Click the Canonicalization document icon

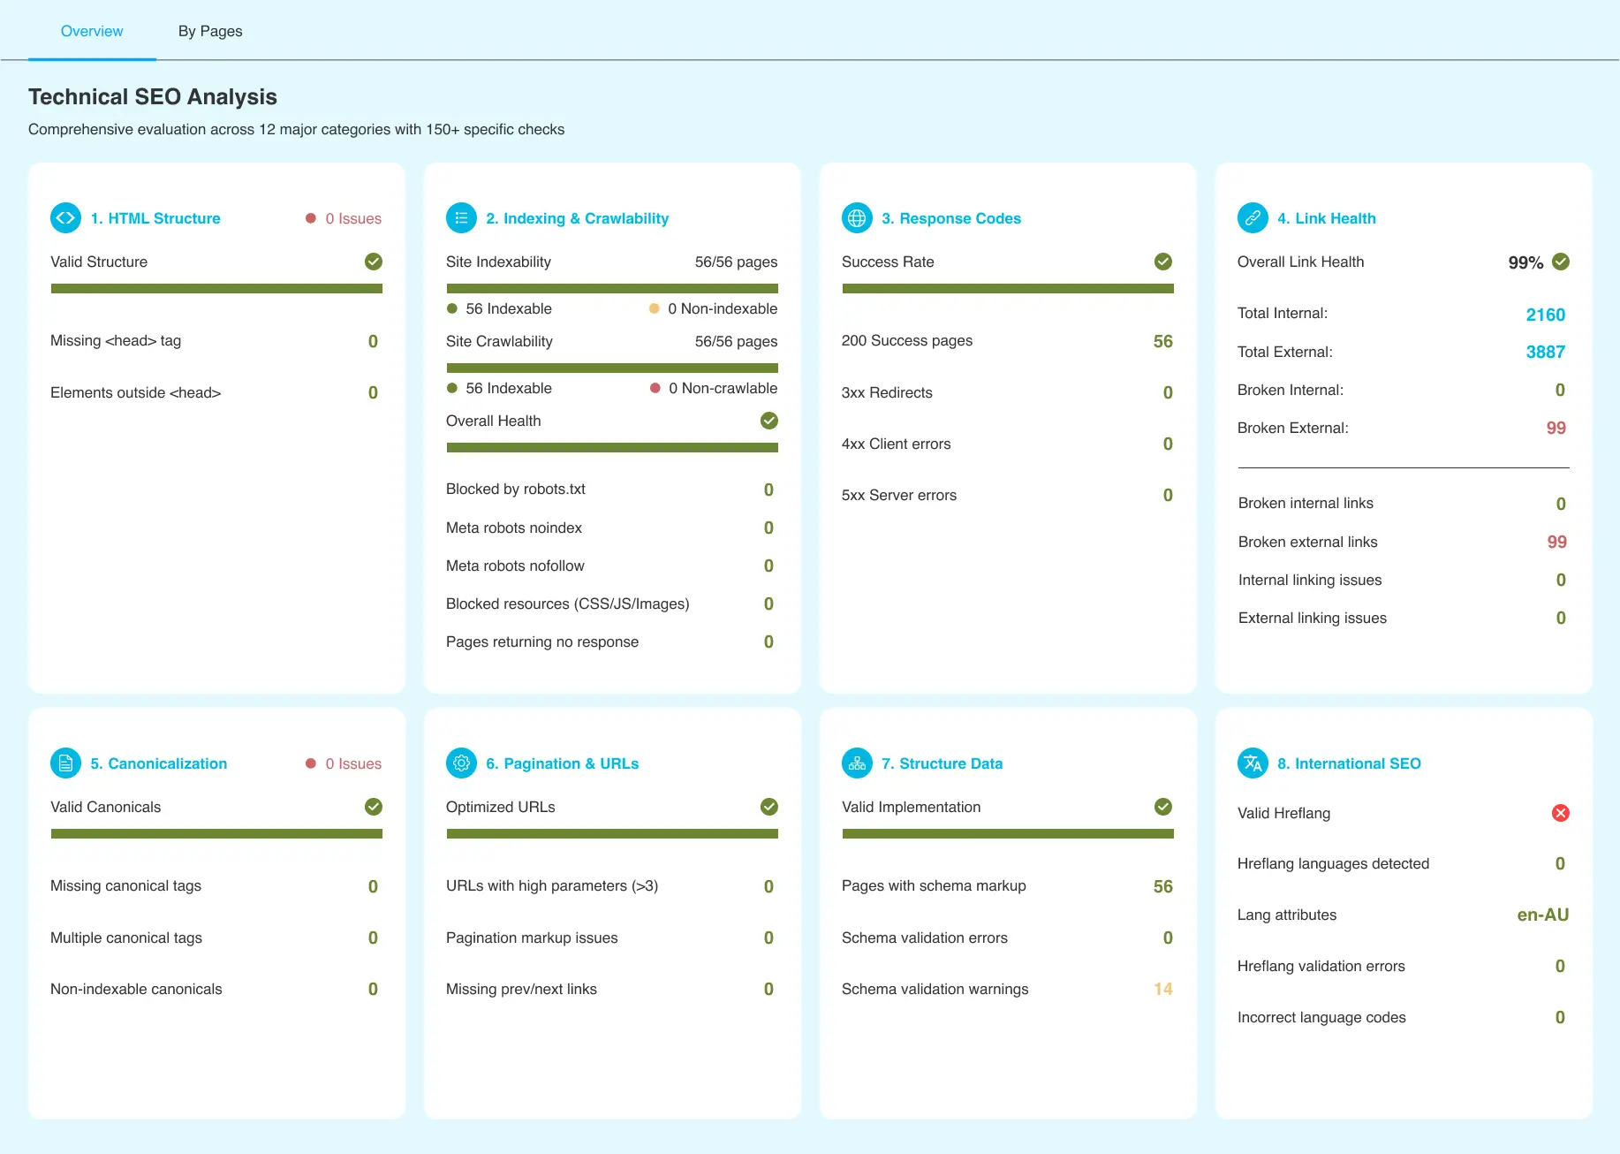[65, 763]
